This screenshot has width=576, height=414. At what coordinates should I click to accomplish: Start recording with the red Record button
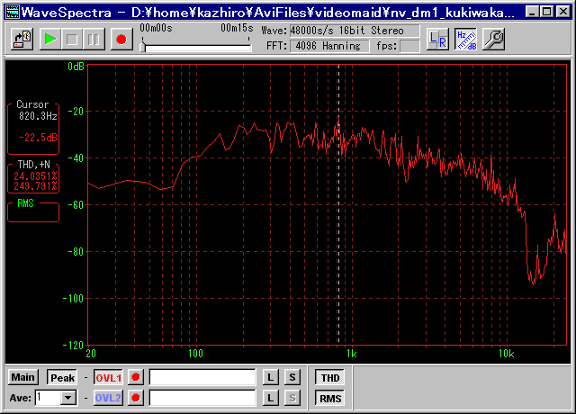[121, 39]
